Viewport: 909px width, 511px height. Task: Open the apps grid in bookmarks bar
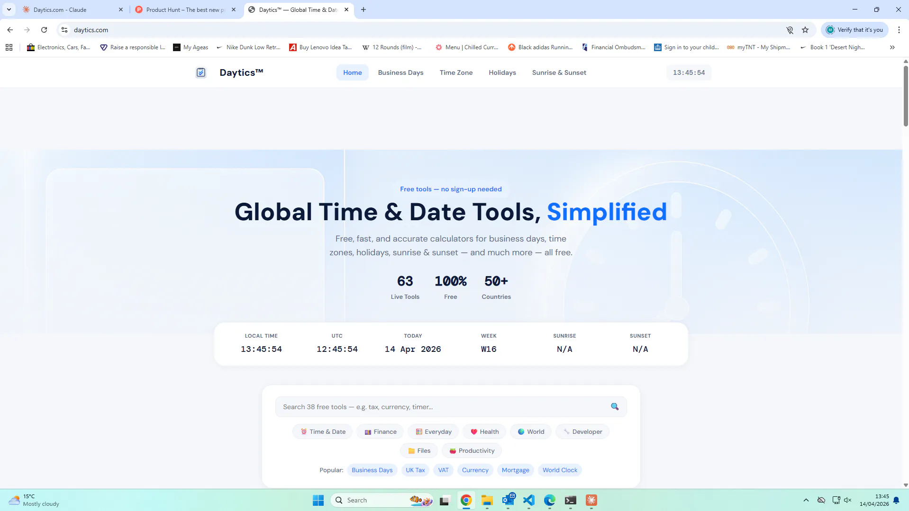click(9, 47)
